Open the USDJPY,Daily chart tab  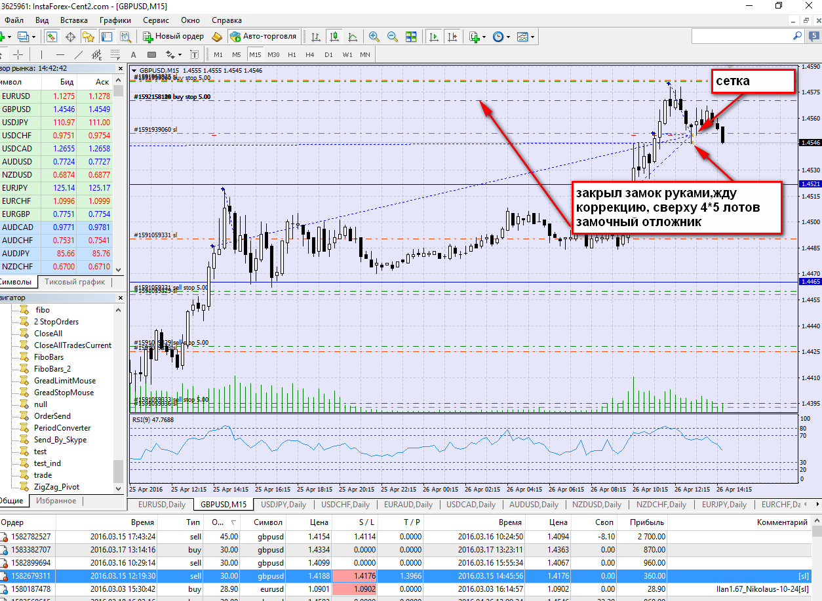point(284,505)
